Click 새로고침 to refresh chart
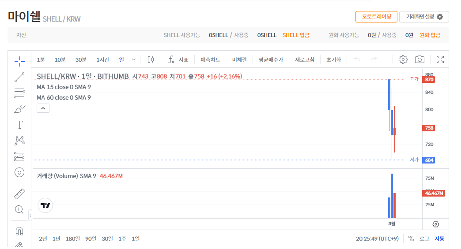461x249 pixels. [305, 60]
